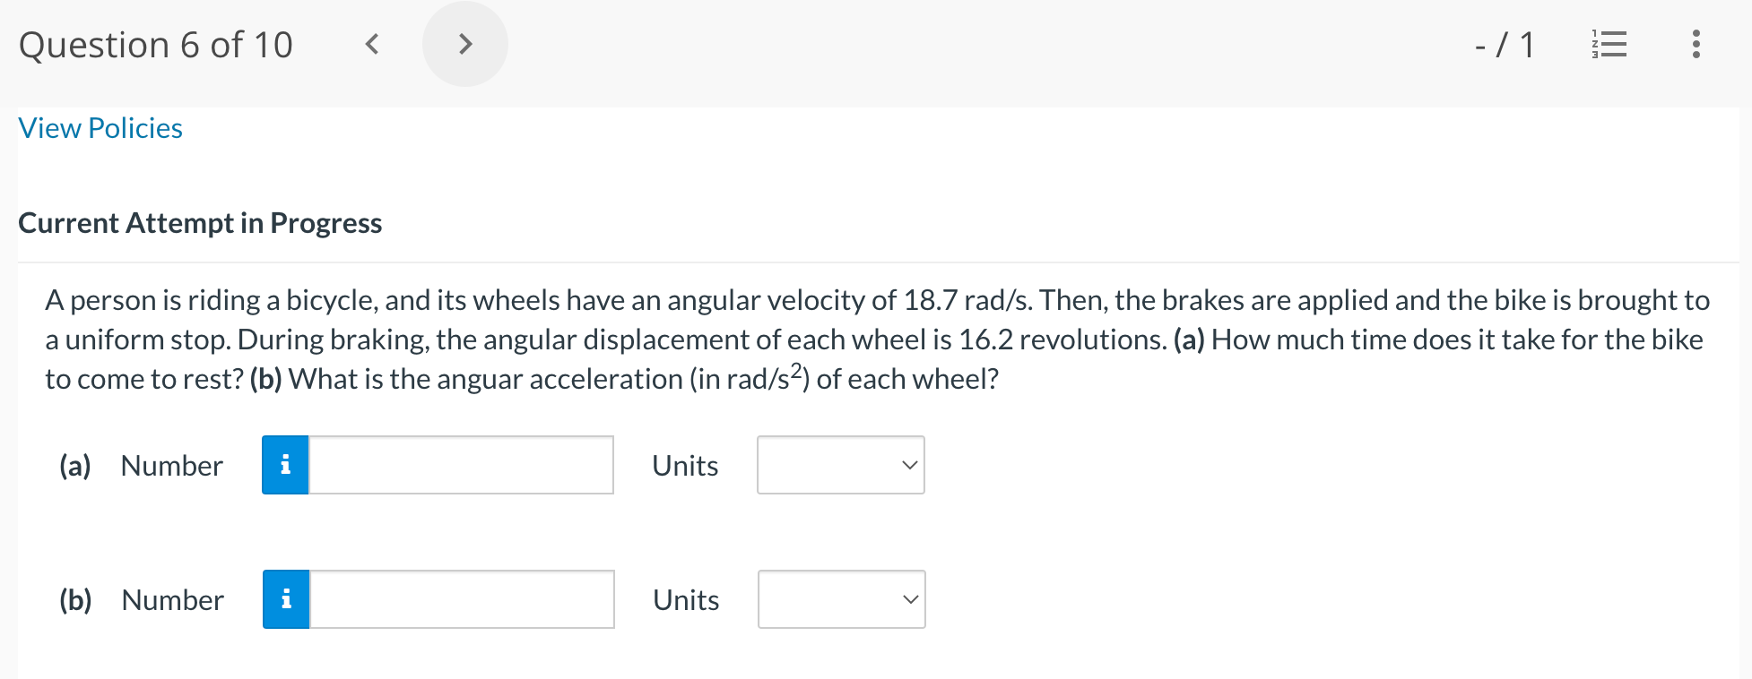Click the Question 6 of 10 label
The width and height of the screenshot is (1752, 679).
tap(156, 43)
